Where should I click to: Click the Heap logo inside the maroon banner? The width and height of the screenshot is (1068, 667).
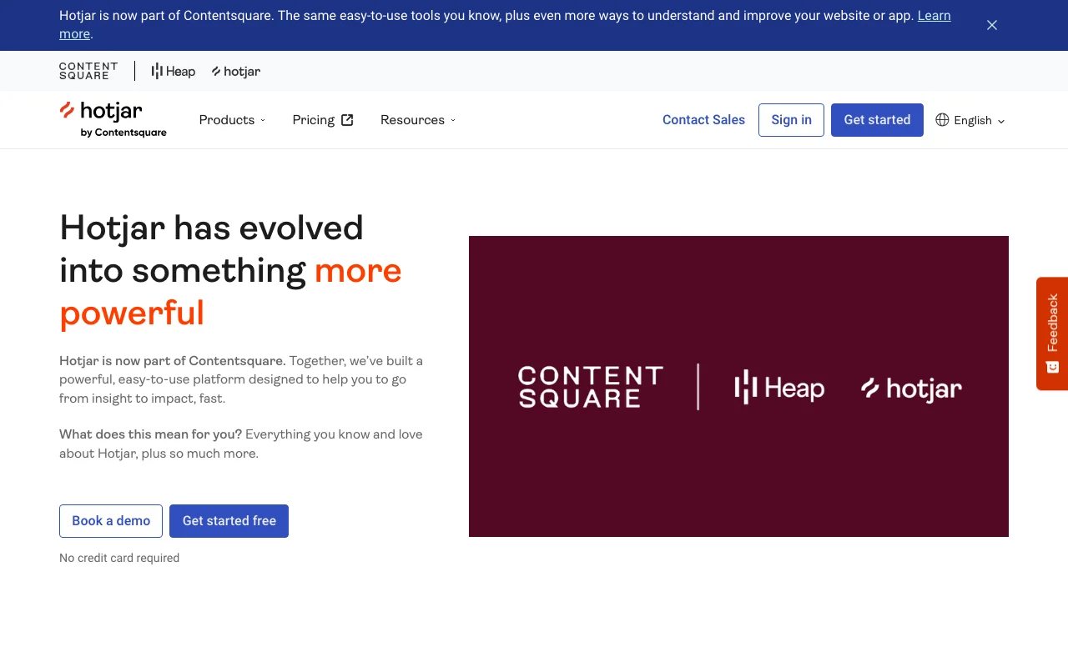point(778,387)
